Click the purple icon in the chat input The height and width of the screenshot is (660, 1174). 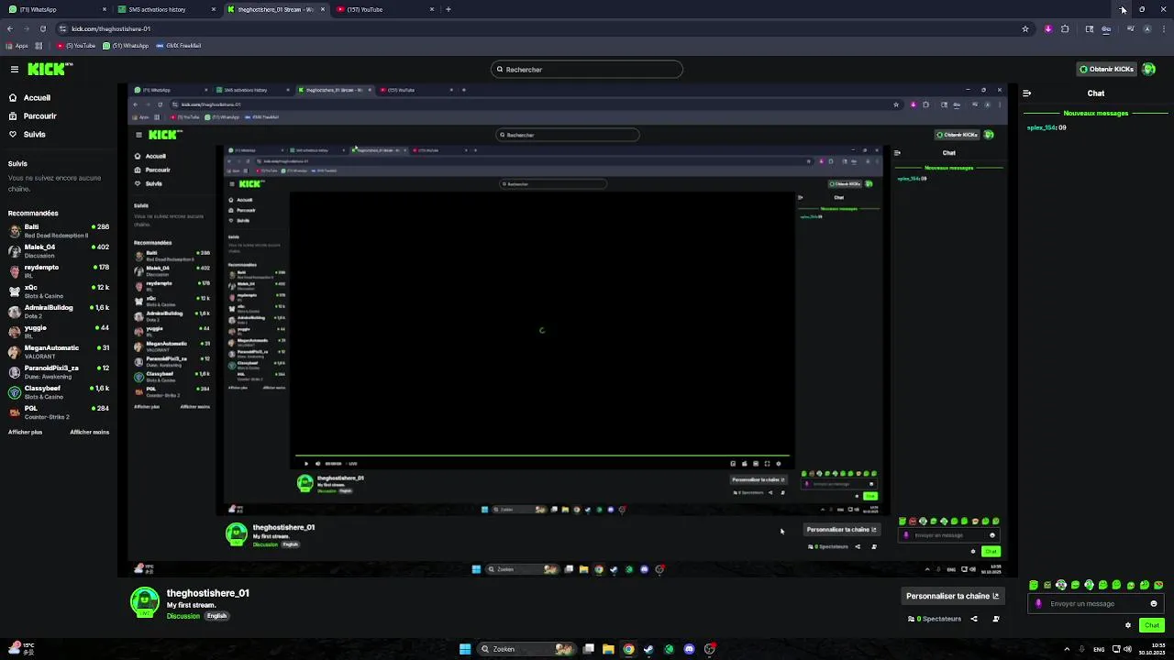(1038, 603)
